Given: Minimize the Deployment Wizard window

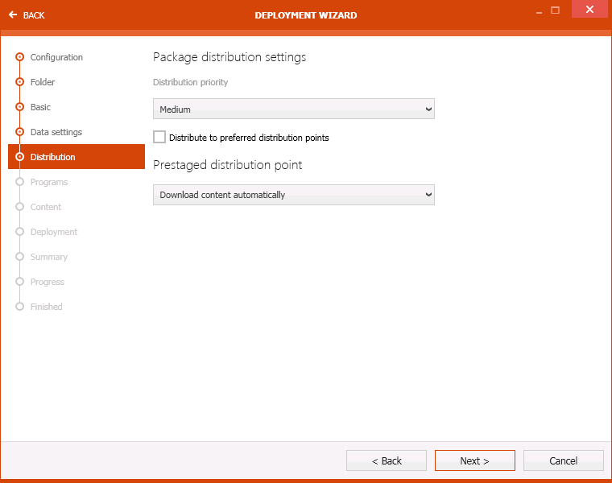Looking at the screenshot, I should pyautogui.click(x=537, y=10).
